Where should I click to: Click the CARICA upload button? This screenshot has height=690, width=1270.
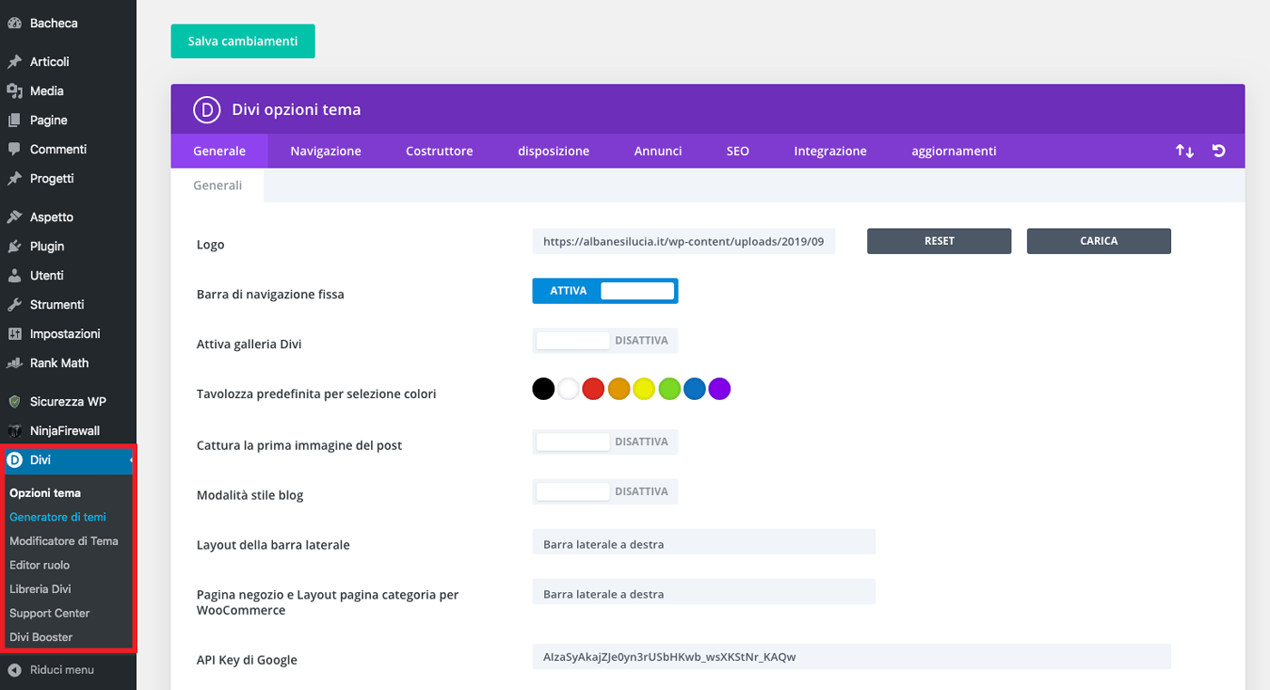click(1099, 241)
